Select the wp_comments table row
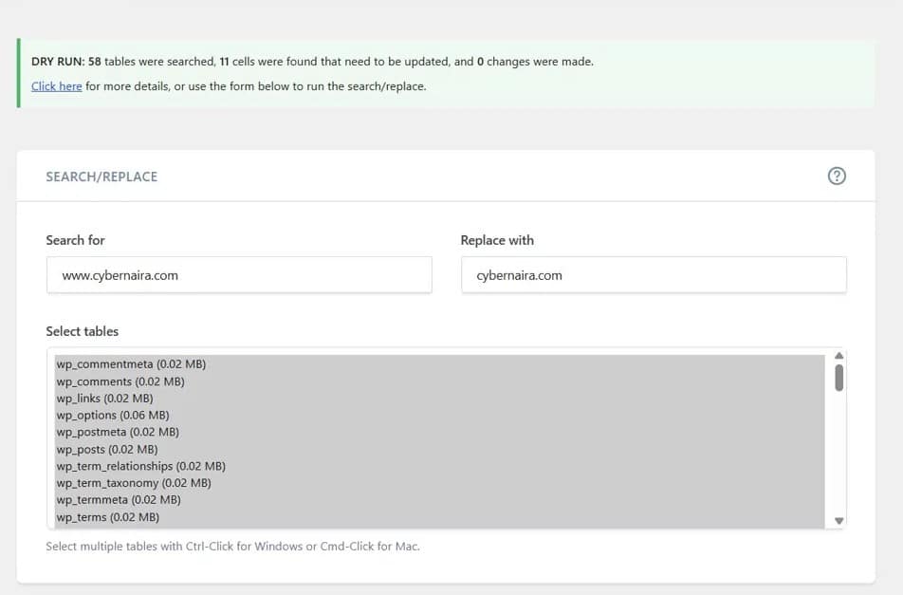The height and width of the screenshot is (595, 903). (439, 381)
